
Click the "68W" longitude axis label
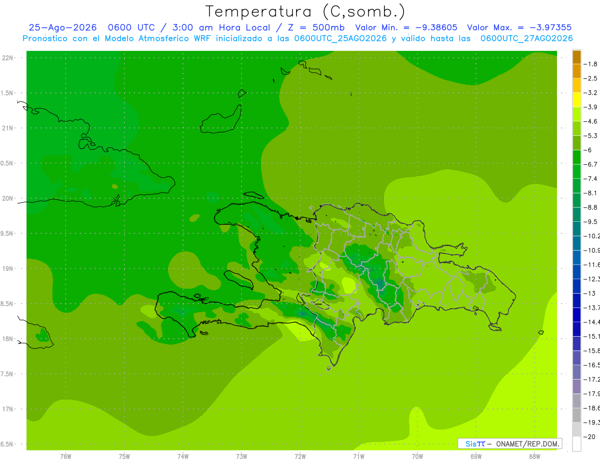point(534,456)
